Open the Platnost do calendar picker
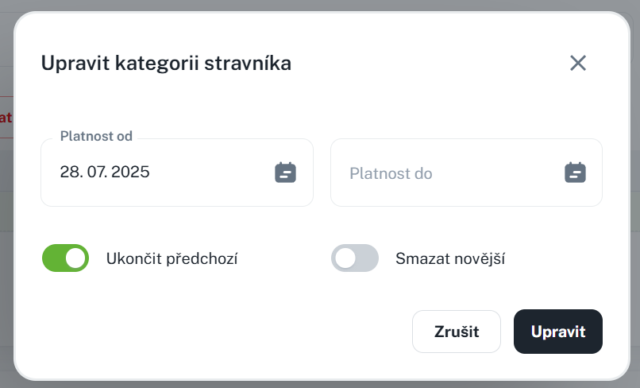 pyautogui.click(x=575, y=173)
